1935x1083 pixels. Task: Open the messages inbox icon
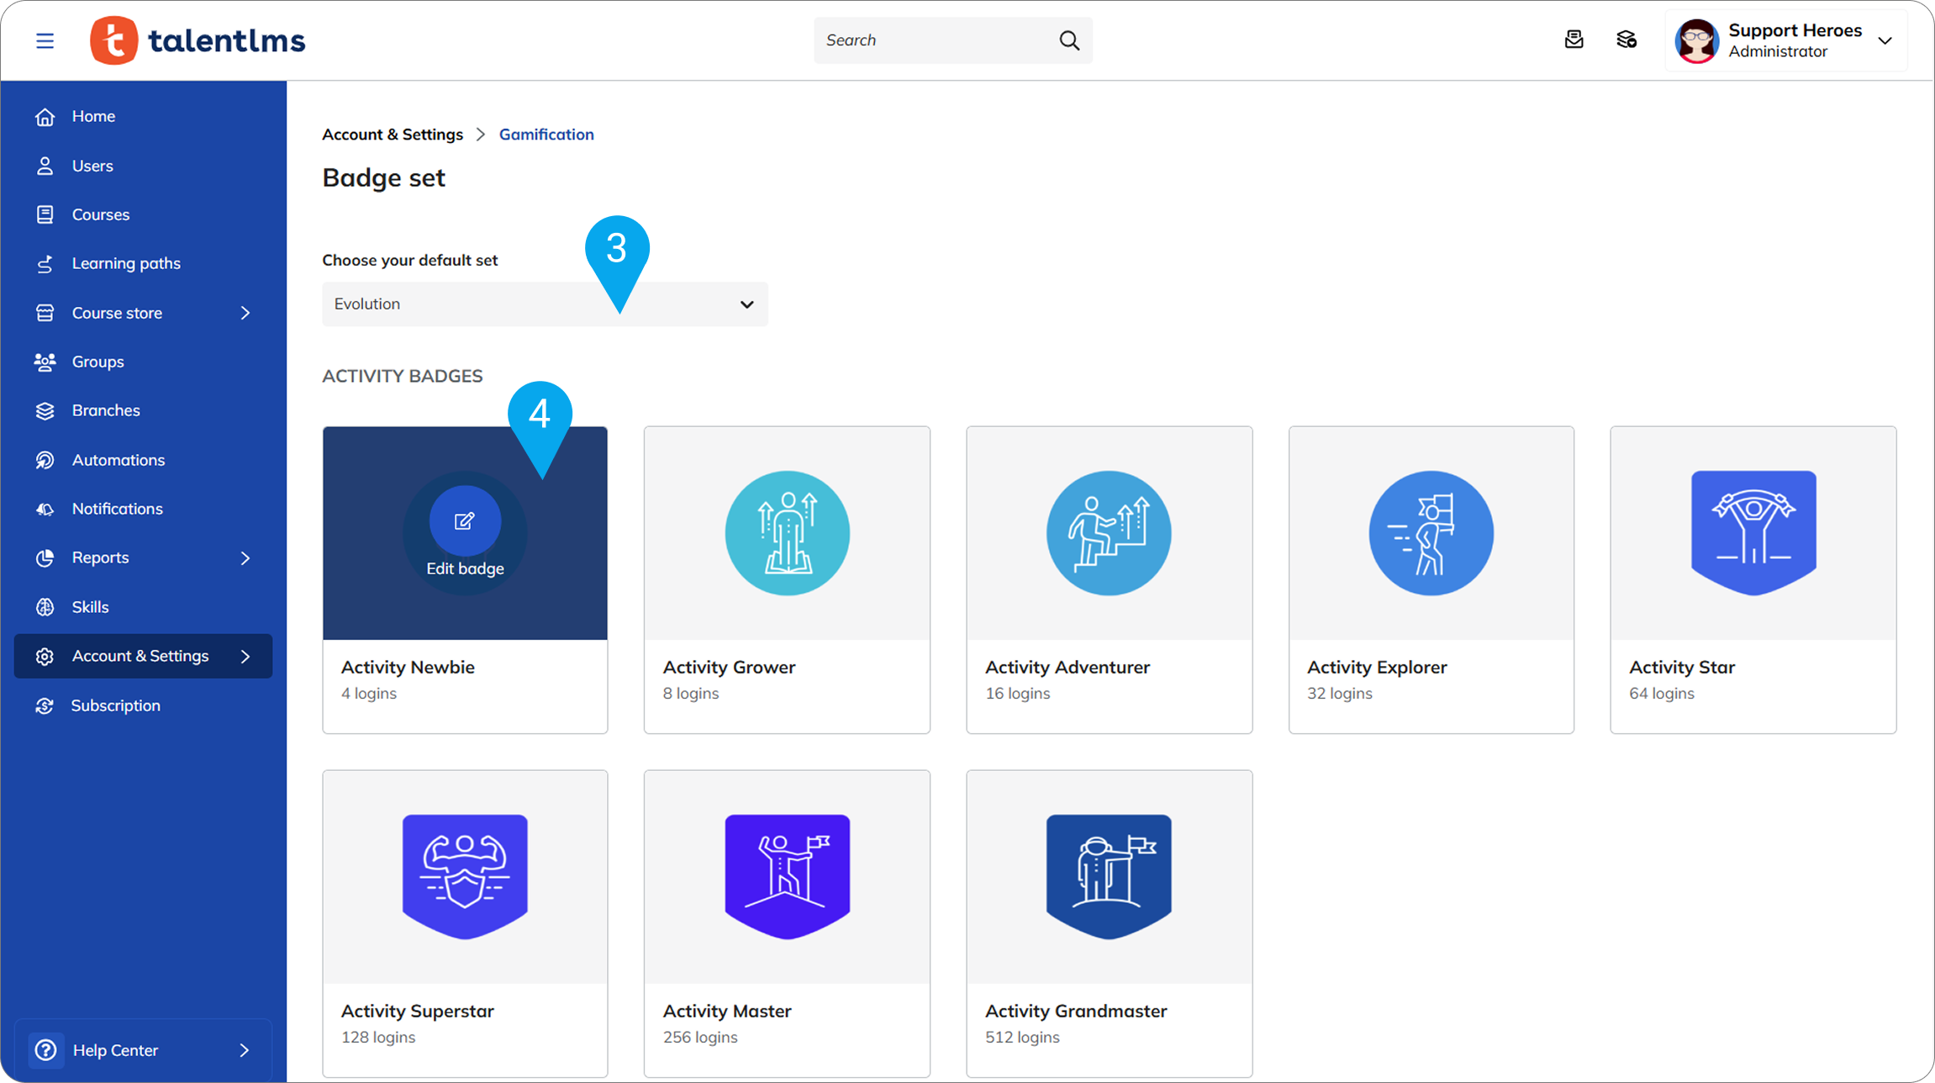point(1574,40)
